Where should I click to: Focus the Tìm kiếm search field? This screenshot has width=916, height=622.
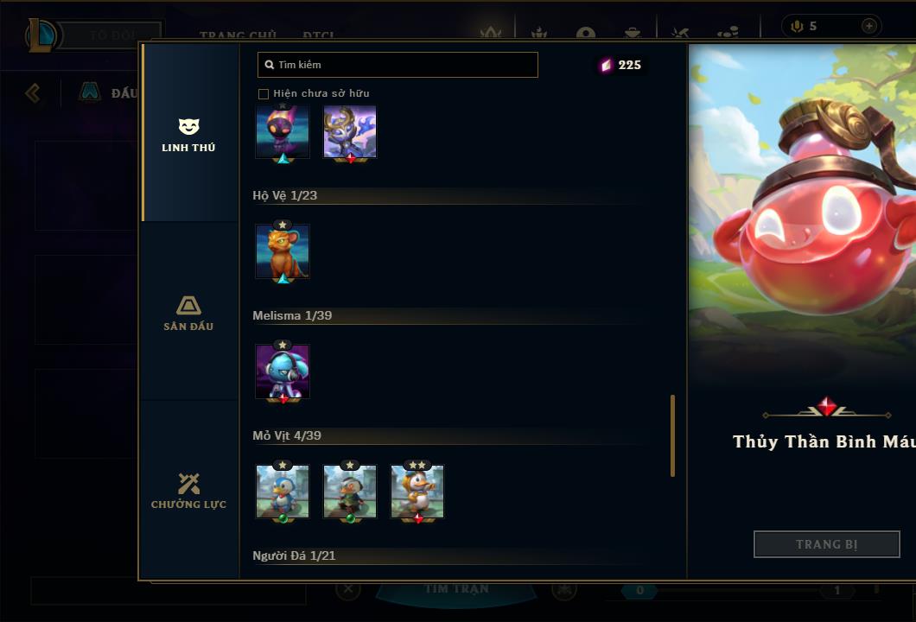(398, 65)
